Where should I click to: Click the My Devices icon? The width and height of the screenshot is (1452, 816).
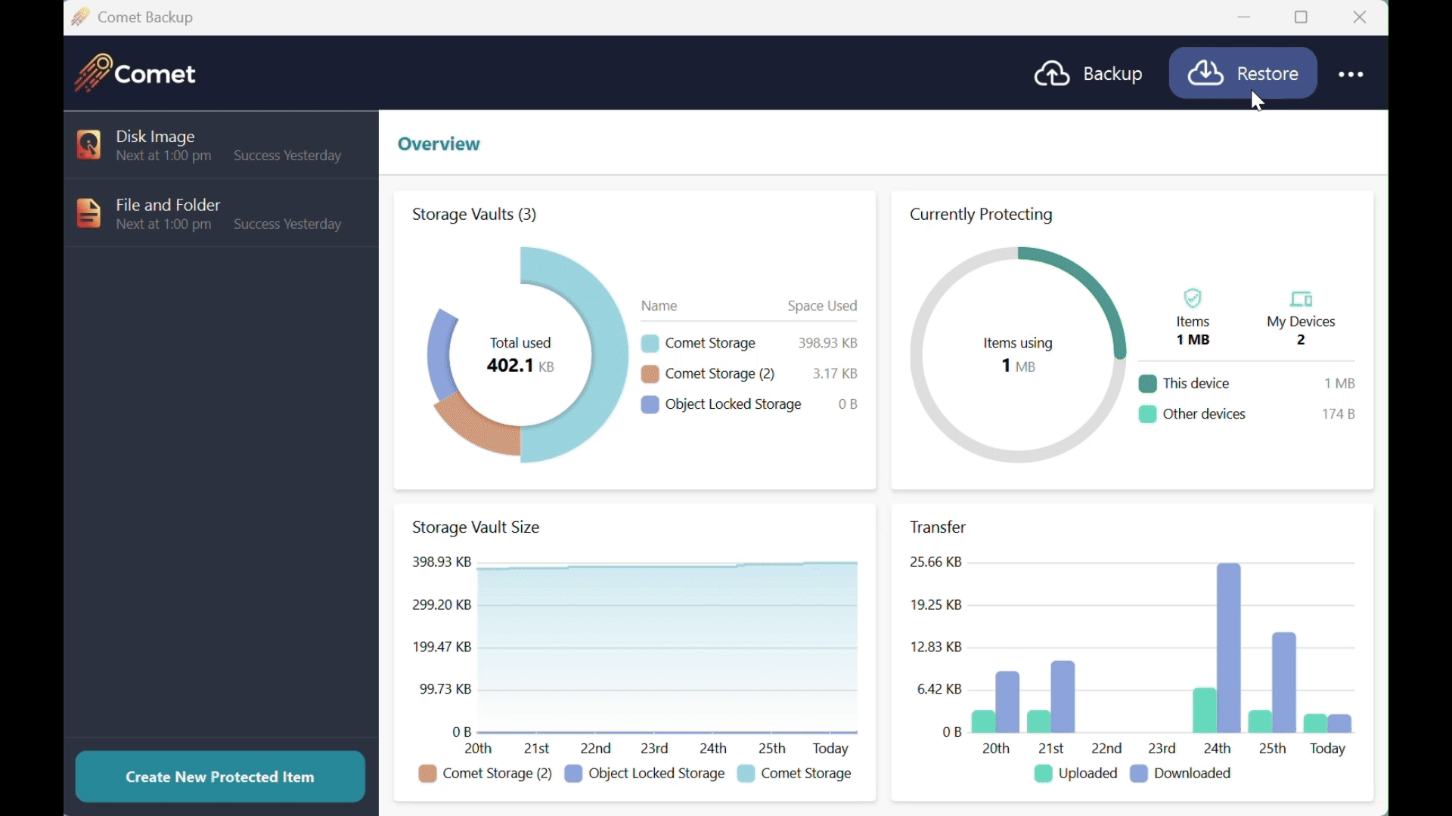[x=1301, y=298]
